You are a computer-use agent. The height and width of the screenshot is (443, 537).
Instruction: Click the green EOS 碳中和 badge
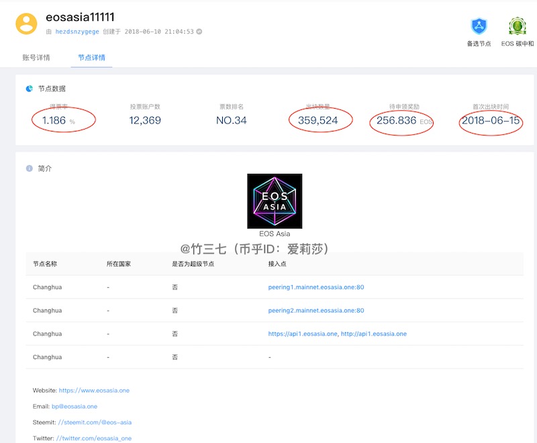pyautogui.click(x=517, y=26)
